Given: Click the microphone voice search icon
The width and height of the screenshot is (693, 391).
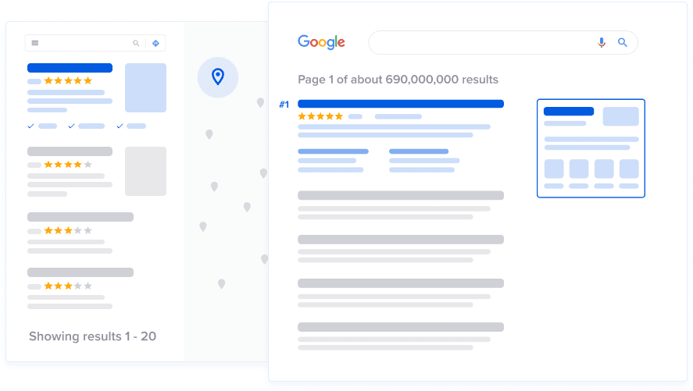Looking at the screenshot, I should [601, 43].
